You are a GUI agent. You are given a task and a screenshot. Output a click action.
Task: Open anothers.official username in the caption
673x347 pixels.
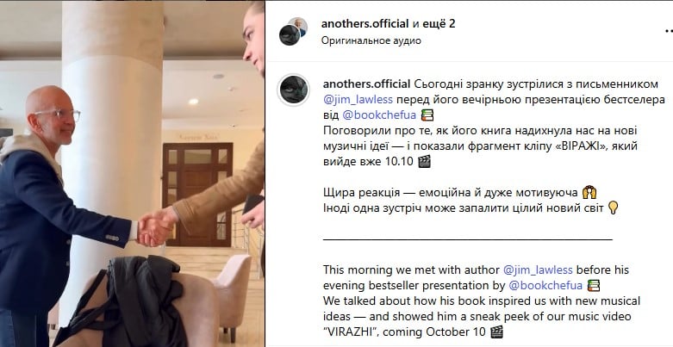pyautogui.click(x=365, y=84)
